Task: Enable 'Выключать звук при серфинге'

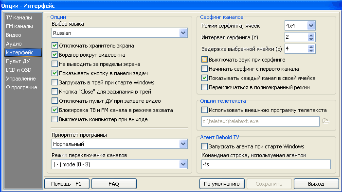Action: 204,59
